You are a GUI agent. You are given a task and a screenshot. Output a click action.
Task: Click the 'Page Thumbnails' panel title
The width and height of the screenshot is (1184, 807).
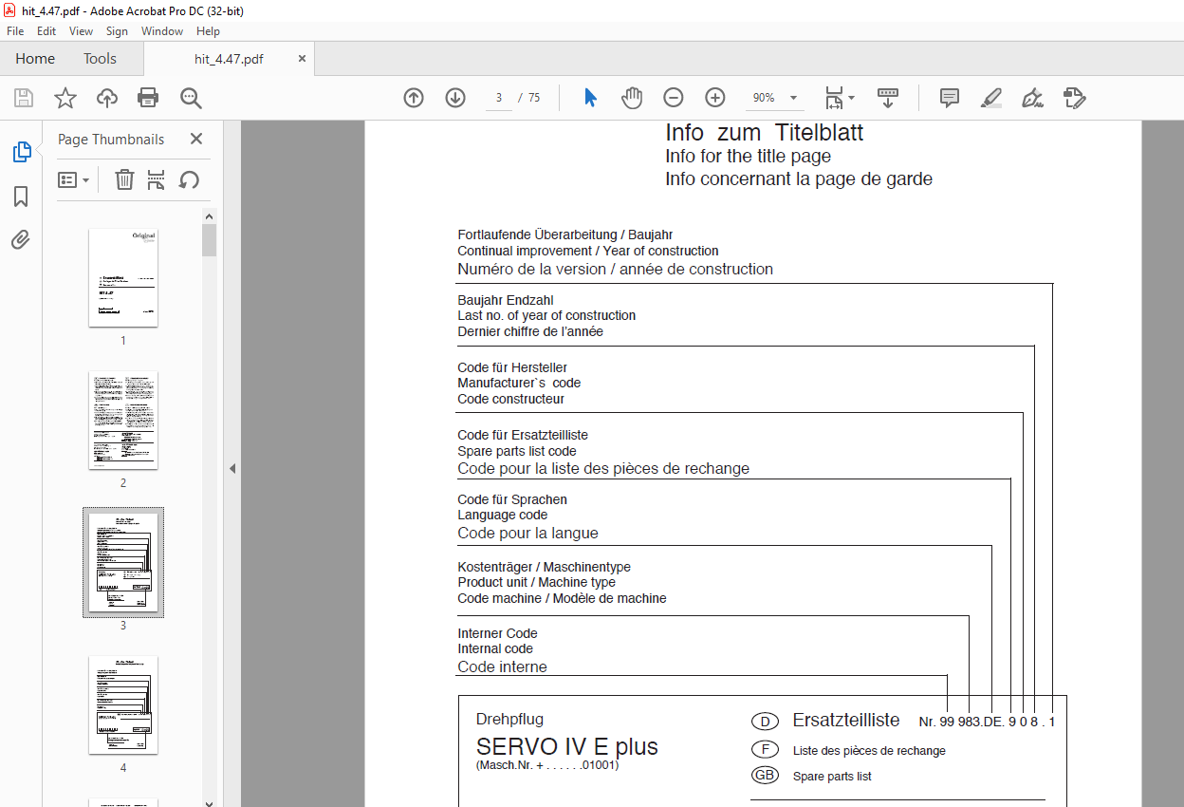(x=111, y=139)
